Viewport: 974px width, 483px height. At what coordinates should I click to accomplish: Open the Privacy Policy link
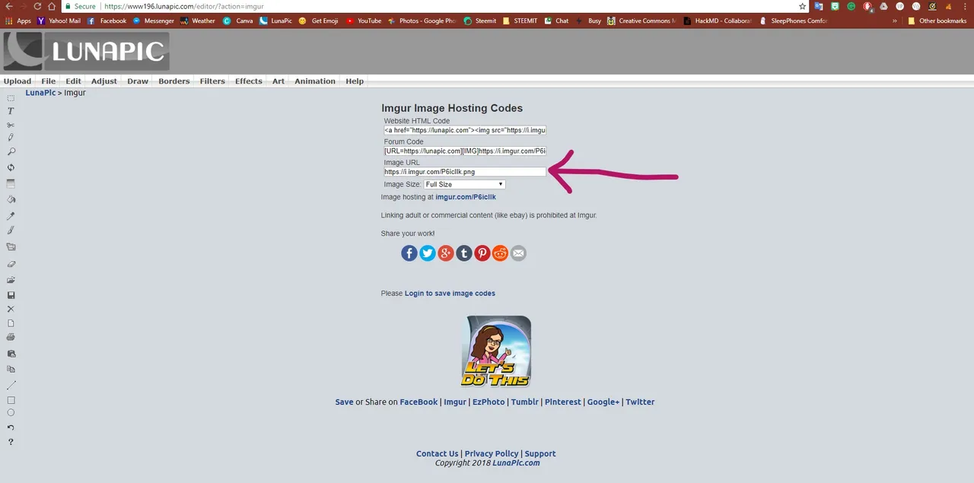(x=492, y=453)
